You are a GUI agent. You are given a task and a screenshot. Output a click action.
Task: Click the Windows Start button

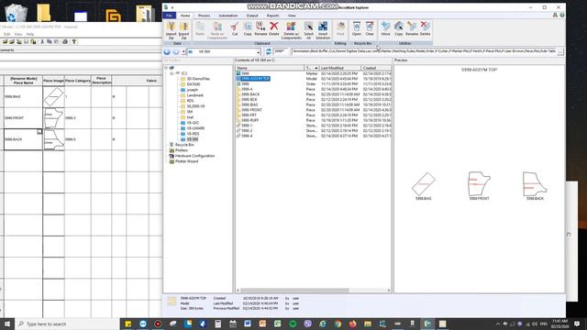(7, 324)
